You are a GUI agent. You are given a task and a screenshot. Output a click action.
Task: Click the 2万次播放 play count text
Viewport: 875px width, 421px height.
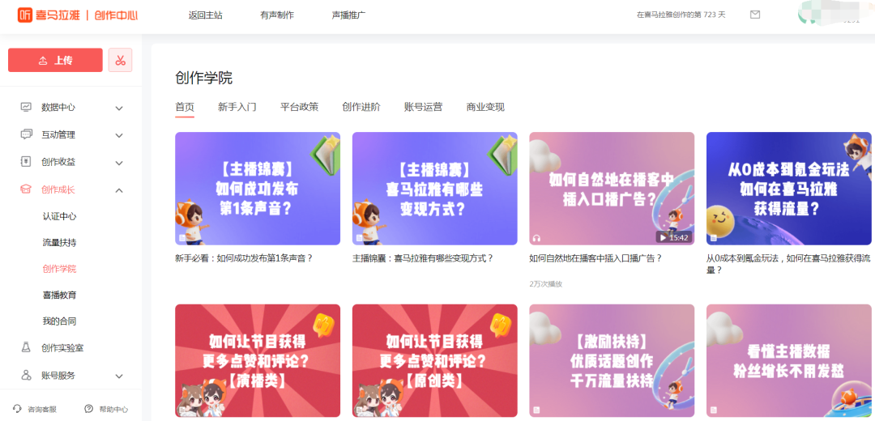(546, 284)
